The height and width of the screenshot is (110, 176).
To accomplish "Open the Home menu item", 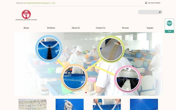I will [26, 28].
